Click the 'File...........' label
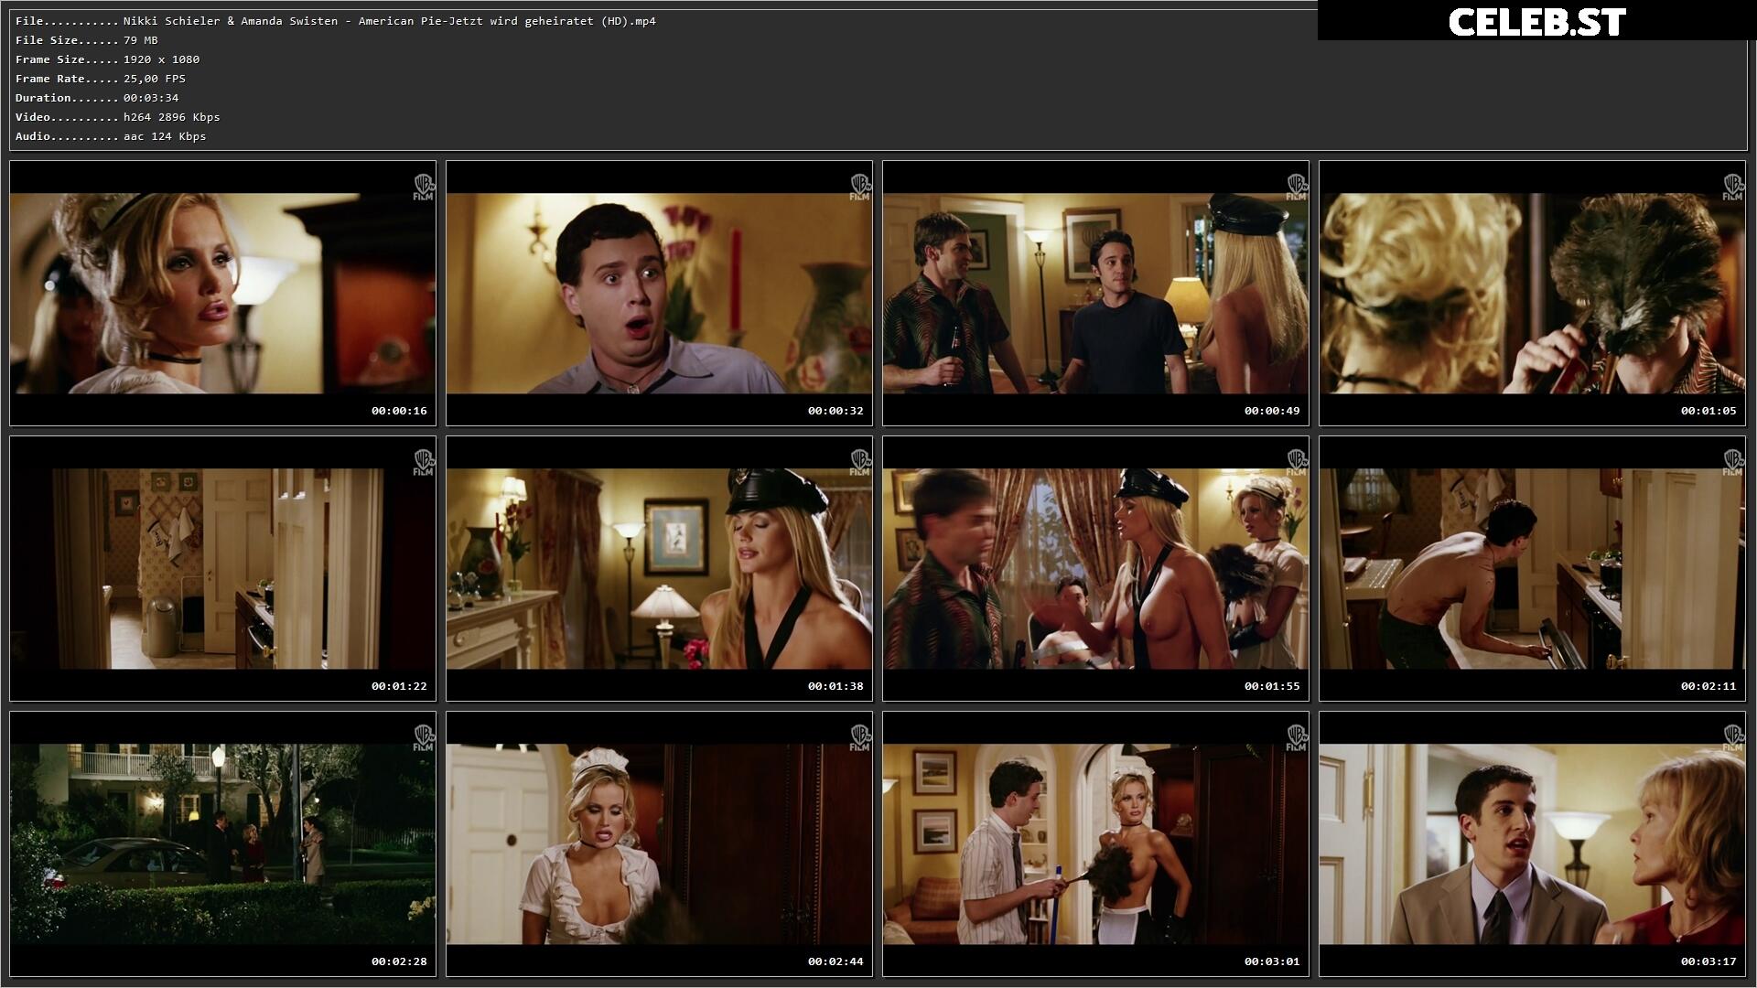1757x988 pixels. click(67, 21)
